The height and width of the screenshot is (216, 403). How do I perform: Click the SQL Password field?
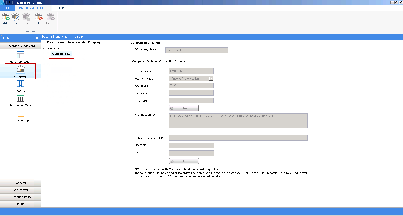191,100
